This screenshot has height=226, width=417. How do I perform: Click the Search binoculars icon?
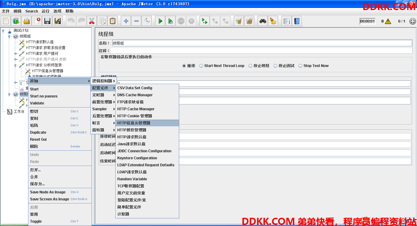click(263, 21)
